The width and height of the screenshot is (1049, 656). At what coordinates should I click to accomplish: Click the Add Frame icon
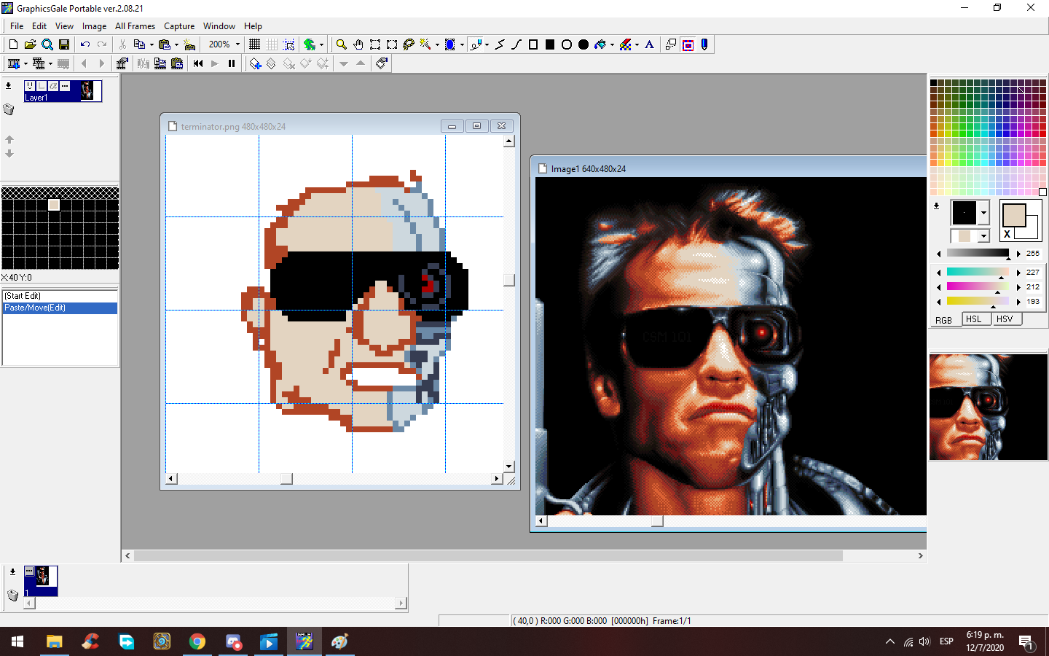click(x=14, y=63)
